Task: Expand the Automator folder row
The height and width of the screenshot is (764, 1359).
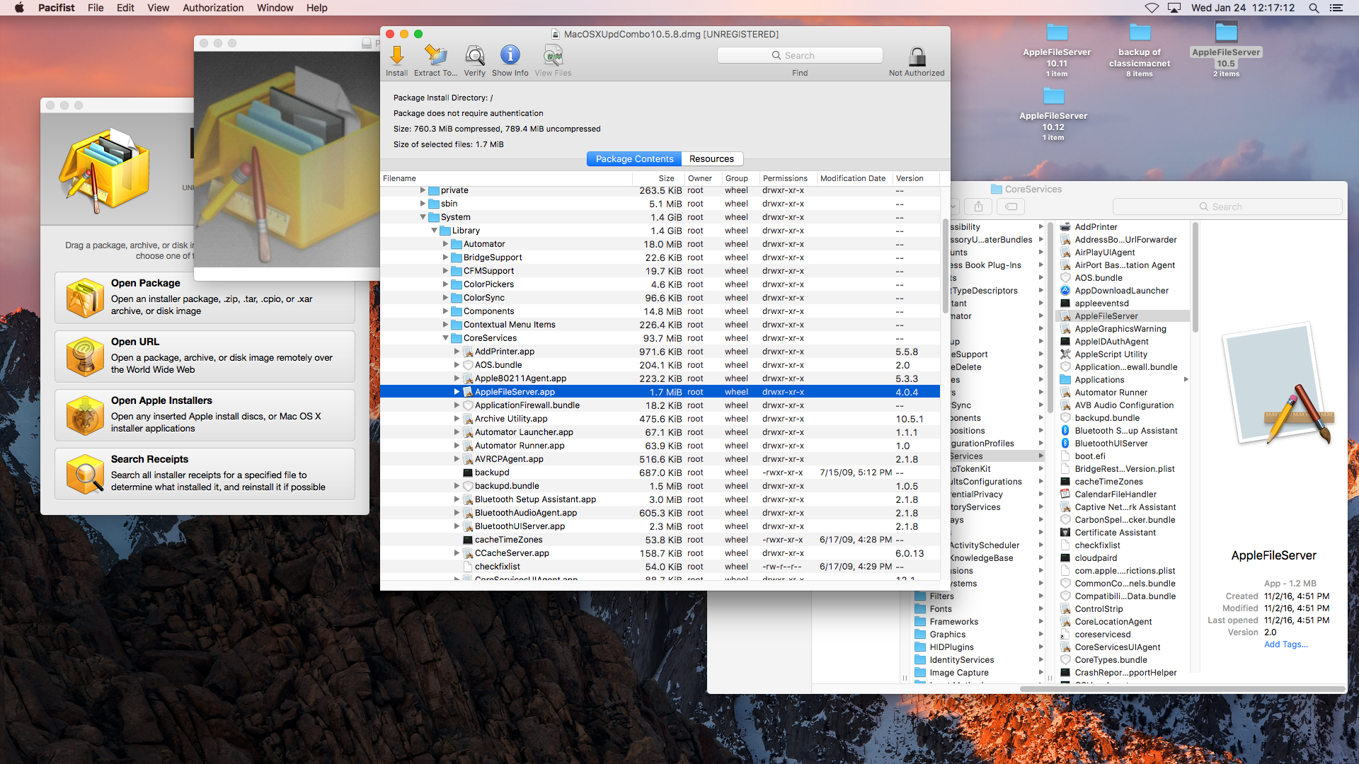Action: coord(445,244)
